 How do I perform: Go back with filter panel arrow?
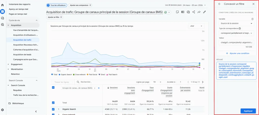[x=219, y=4]
